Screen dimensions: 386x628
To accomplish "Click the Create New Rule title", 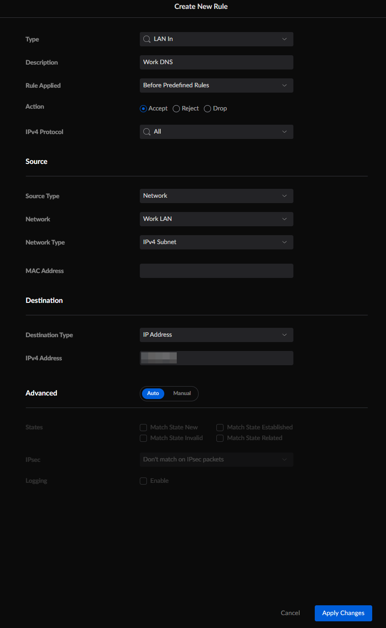I will 201,7.
